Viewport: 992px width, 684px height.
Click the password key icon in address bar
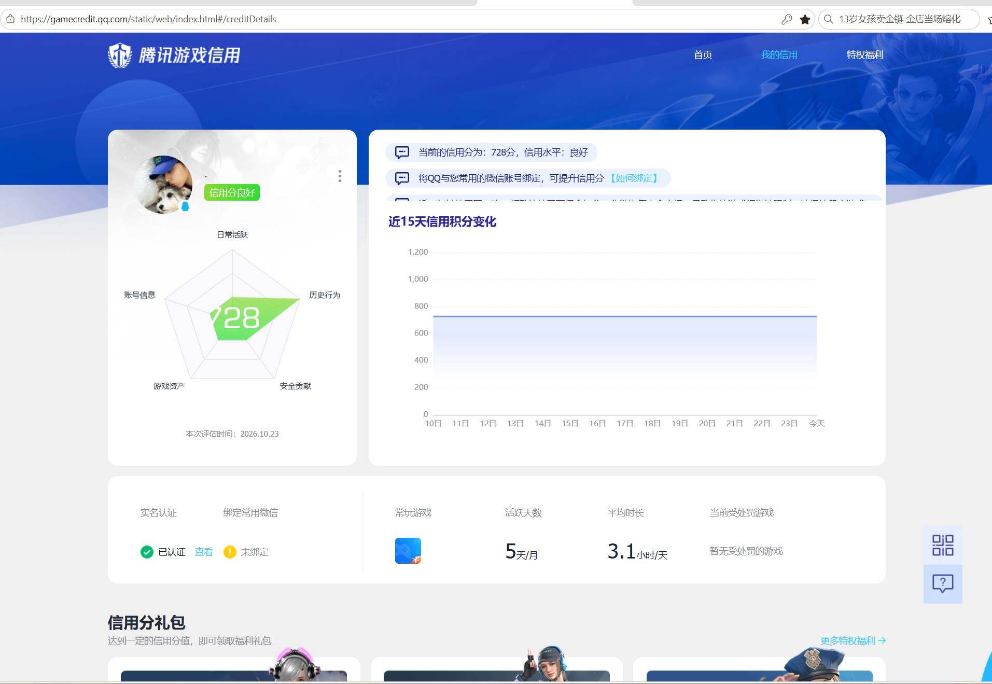coord(787,19)
